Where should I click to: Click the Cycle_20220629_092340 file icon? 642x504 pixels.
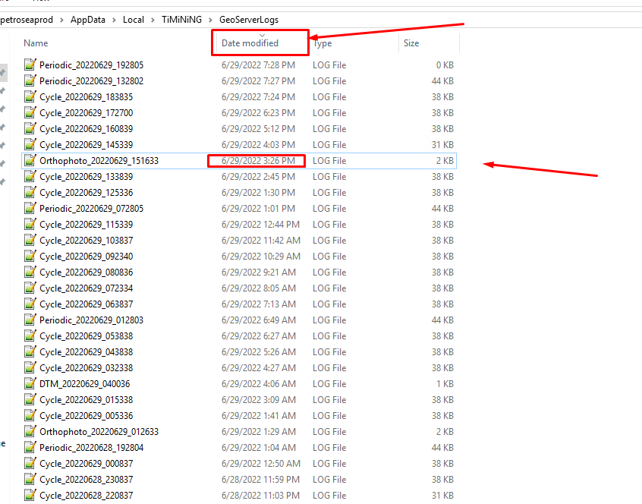coord(30,257)
